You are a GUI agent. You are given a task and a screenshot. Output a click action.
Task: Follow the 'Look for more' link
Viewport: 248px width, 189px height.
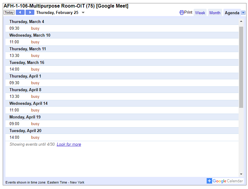[x=69, y=144]
